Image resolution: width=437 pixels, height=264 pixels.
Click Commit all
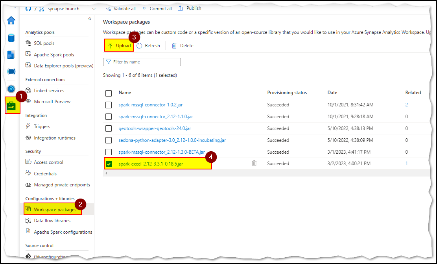pyautogui.click(x=156, y=9)
